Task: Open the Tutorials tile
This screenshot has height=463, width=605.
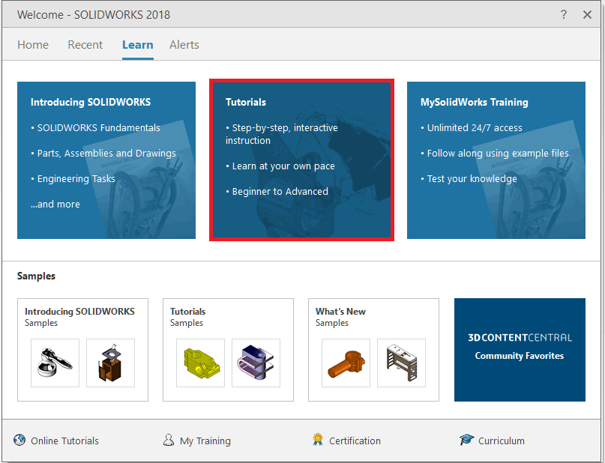Action: [x=301, y=160]
